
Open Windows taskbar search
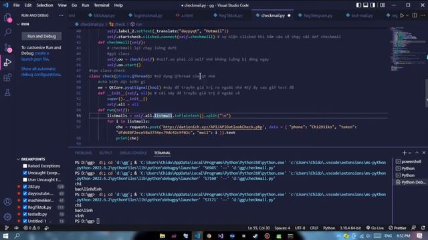(17, 235)
